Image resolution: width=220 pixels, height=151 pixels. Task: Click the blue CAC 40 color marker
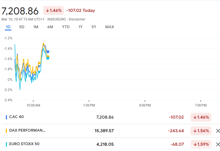tap(6, 117)
